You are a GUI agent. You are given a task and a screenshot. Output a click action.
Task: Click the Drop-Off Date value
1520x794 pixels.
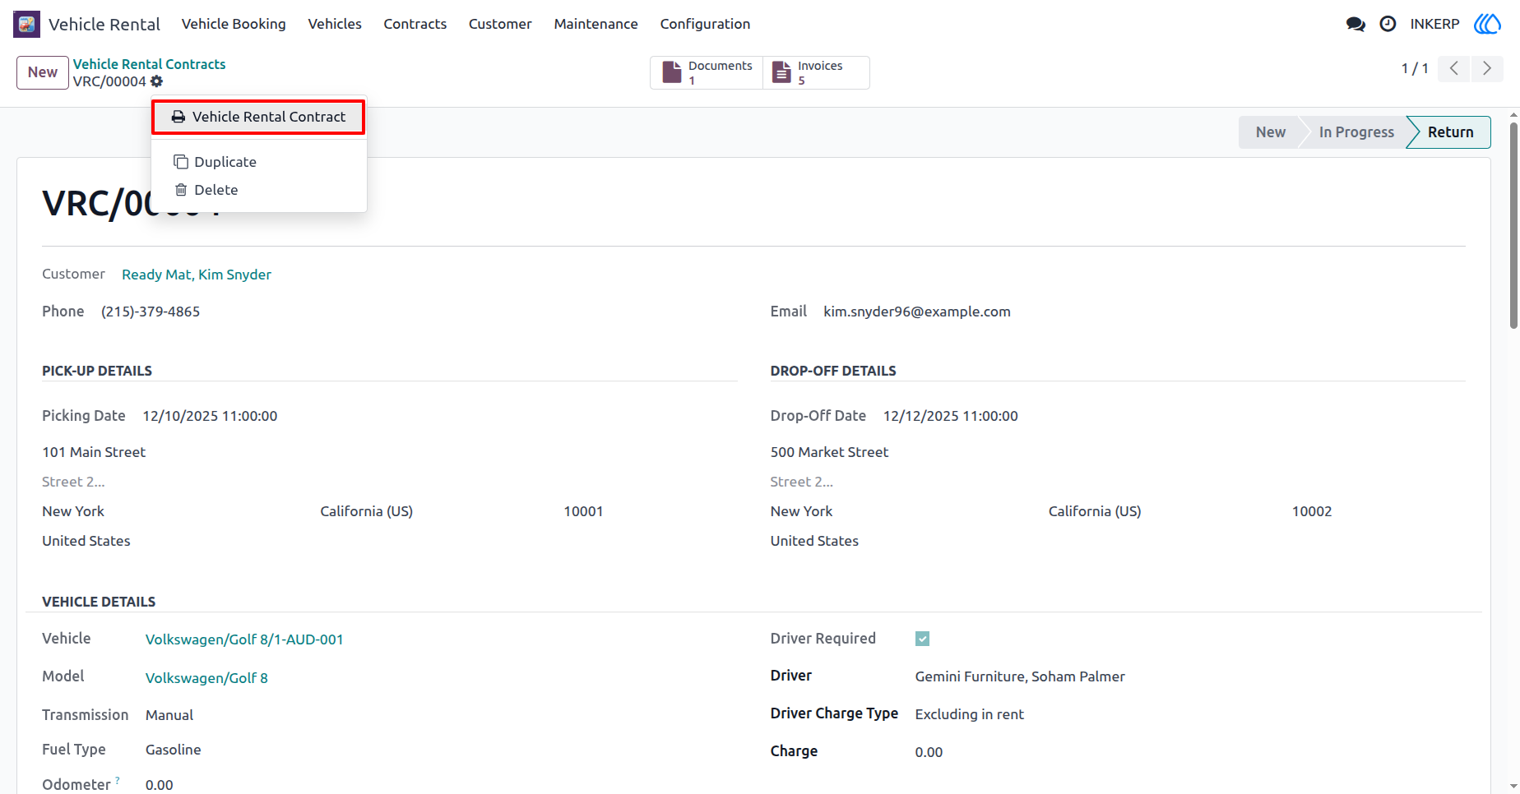[951, 416]
